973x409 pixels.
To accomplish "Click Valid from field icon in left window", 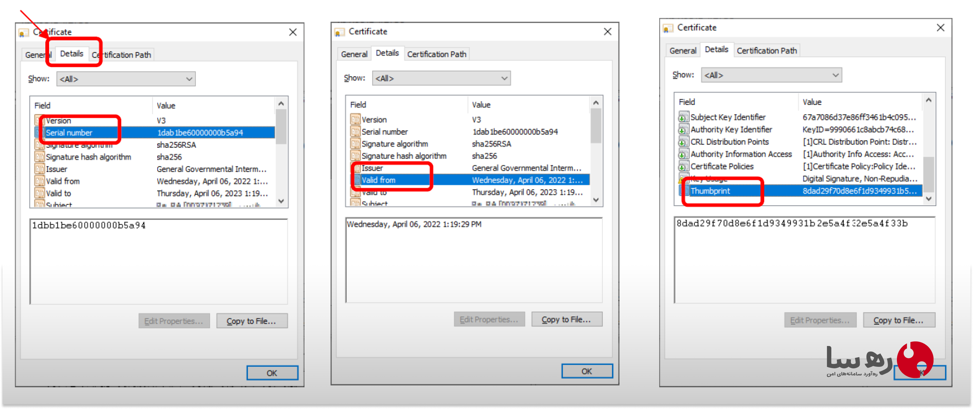I will click(40, 181).
